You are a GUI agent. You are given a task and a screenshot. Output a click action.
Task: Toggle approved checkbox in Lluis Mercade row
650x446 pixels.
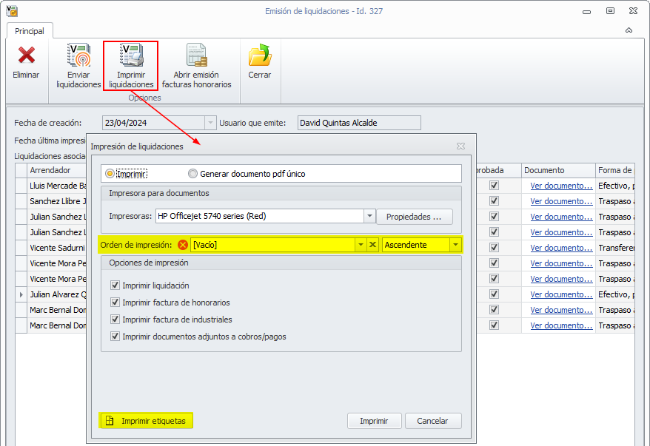(494, 185)
